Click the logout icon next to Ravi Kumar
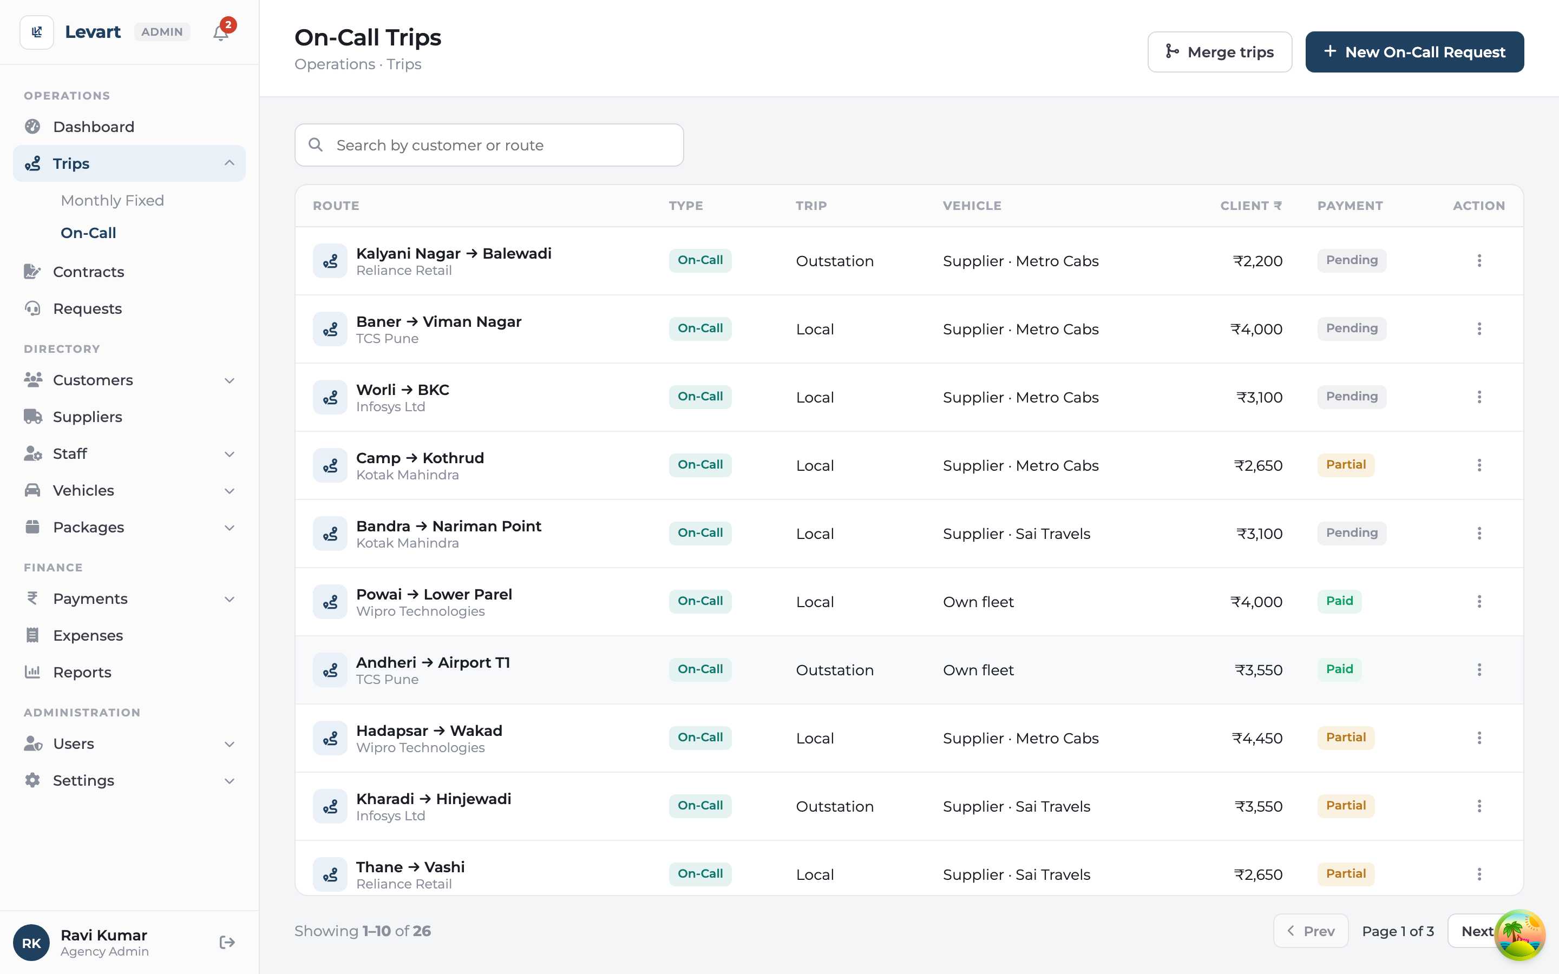 pyautogui.click(x=227, y=943)
